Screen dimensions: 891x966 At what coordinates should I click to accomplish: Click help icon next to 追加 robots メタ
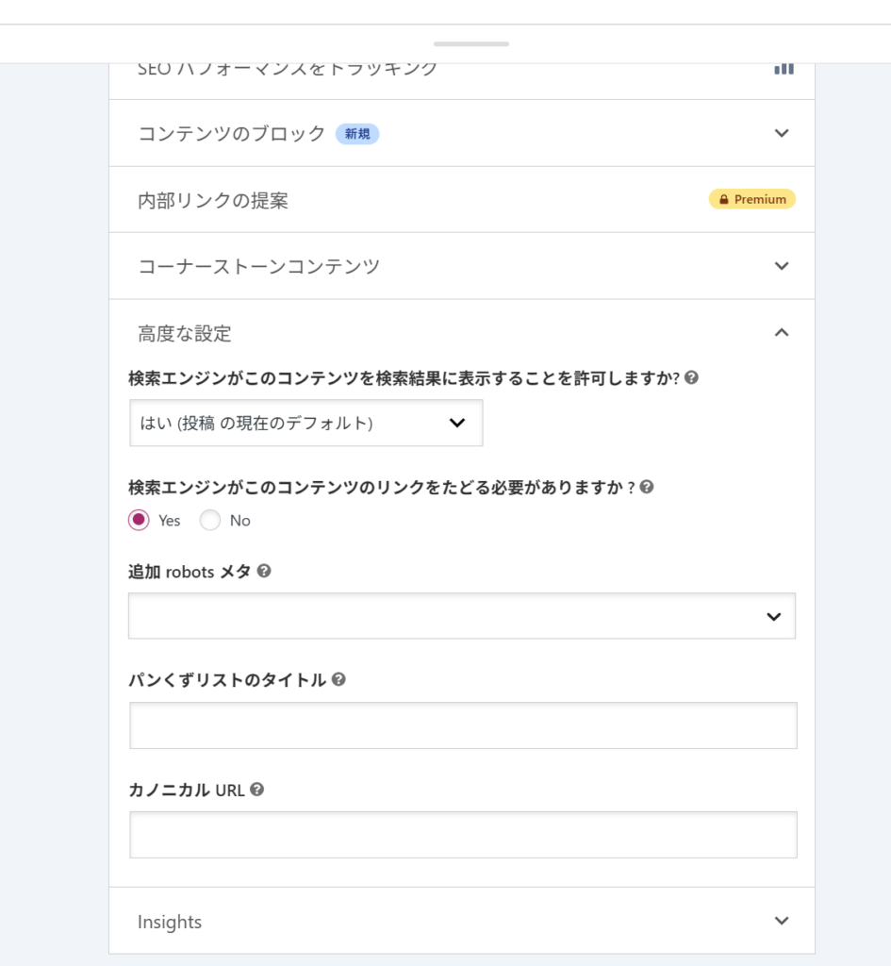pyautogui.click(x=264, y=571)
